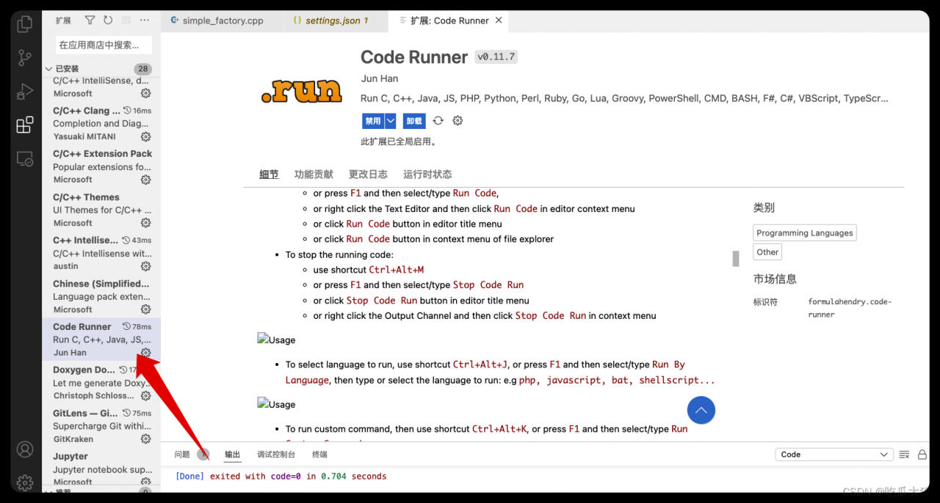This screenshot has height=503, width=940.
Task: Select the C/C++ Themes entry
Action: click(x=101, y=210)
